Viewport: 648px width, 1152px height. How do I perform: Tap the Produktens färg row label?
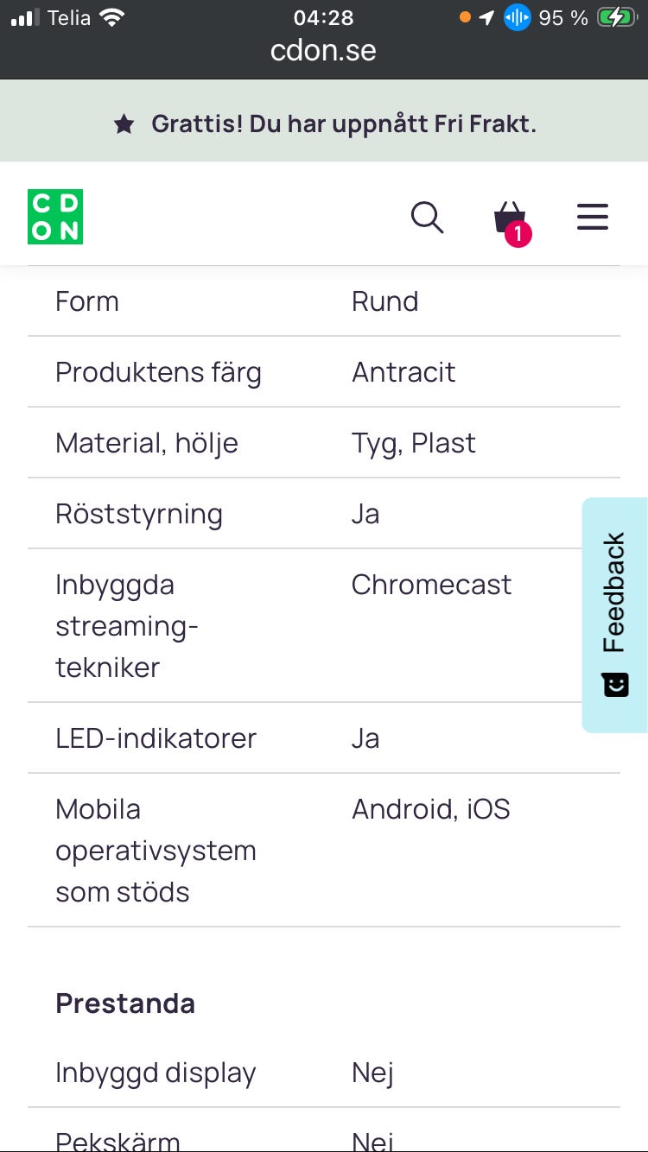point(158,372)
